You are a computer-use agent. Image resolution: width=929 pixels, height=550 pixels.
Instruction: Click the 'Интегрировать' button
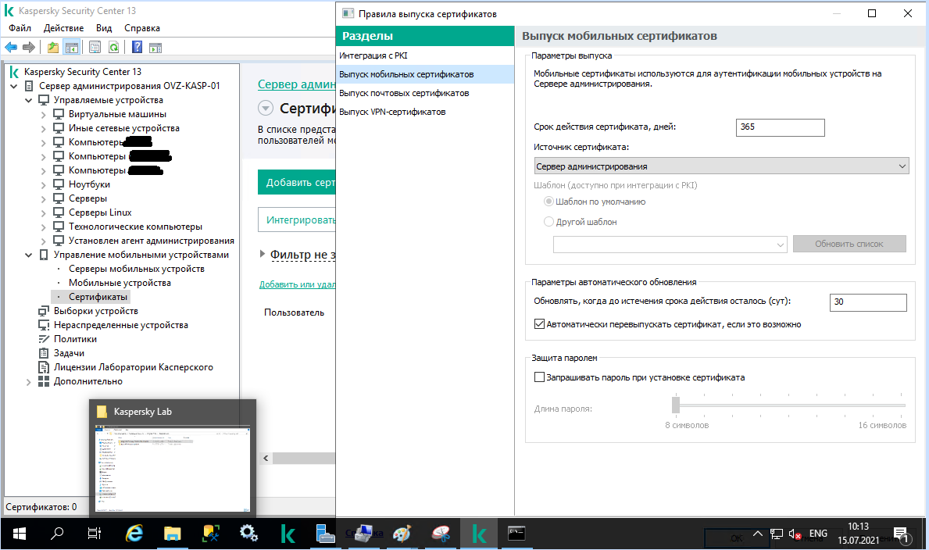pyautogui.click(x=297, y=220)
